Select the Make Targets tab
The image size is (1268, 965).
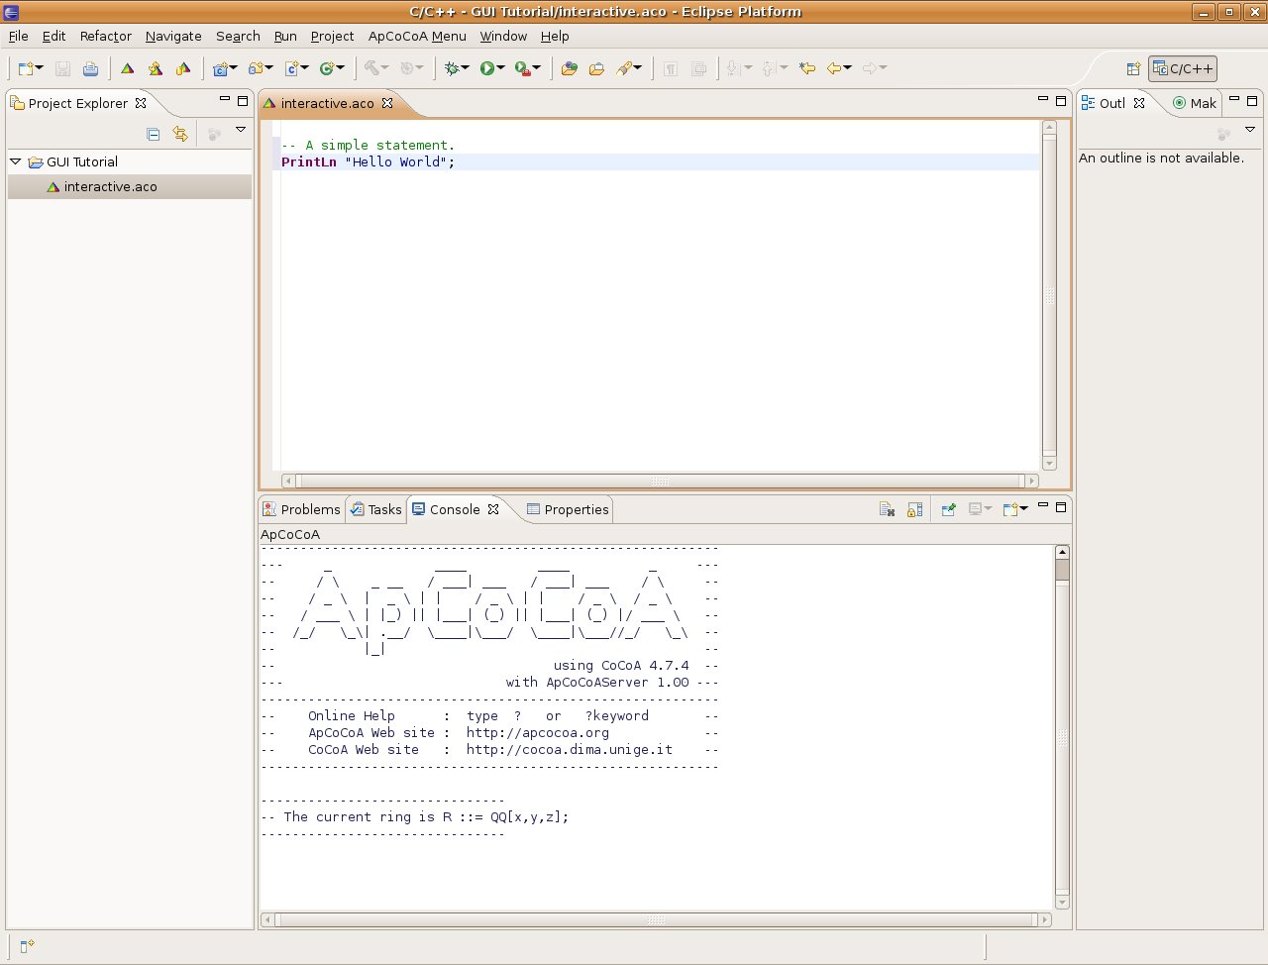coord(1195,103)
